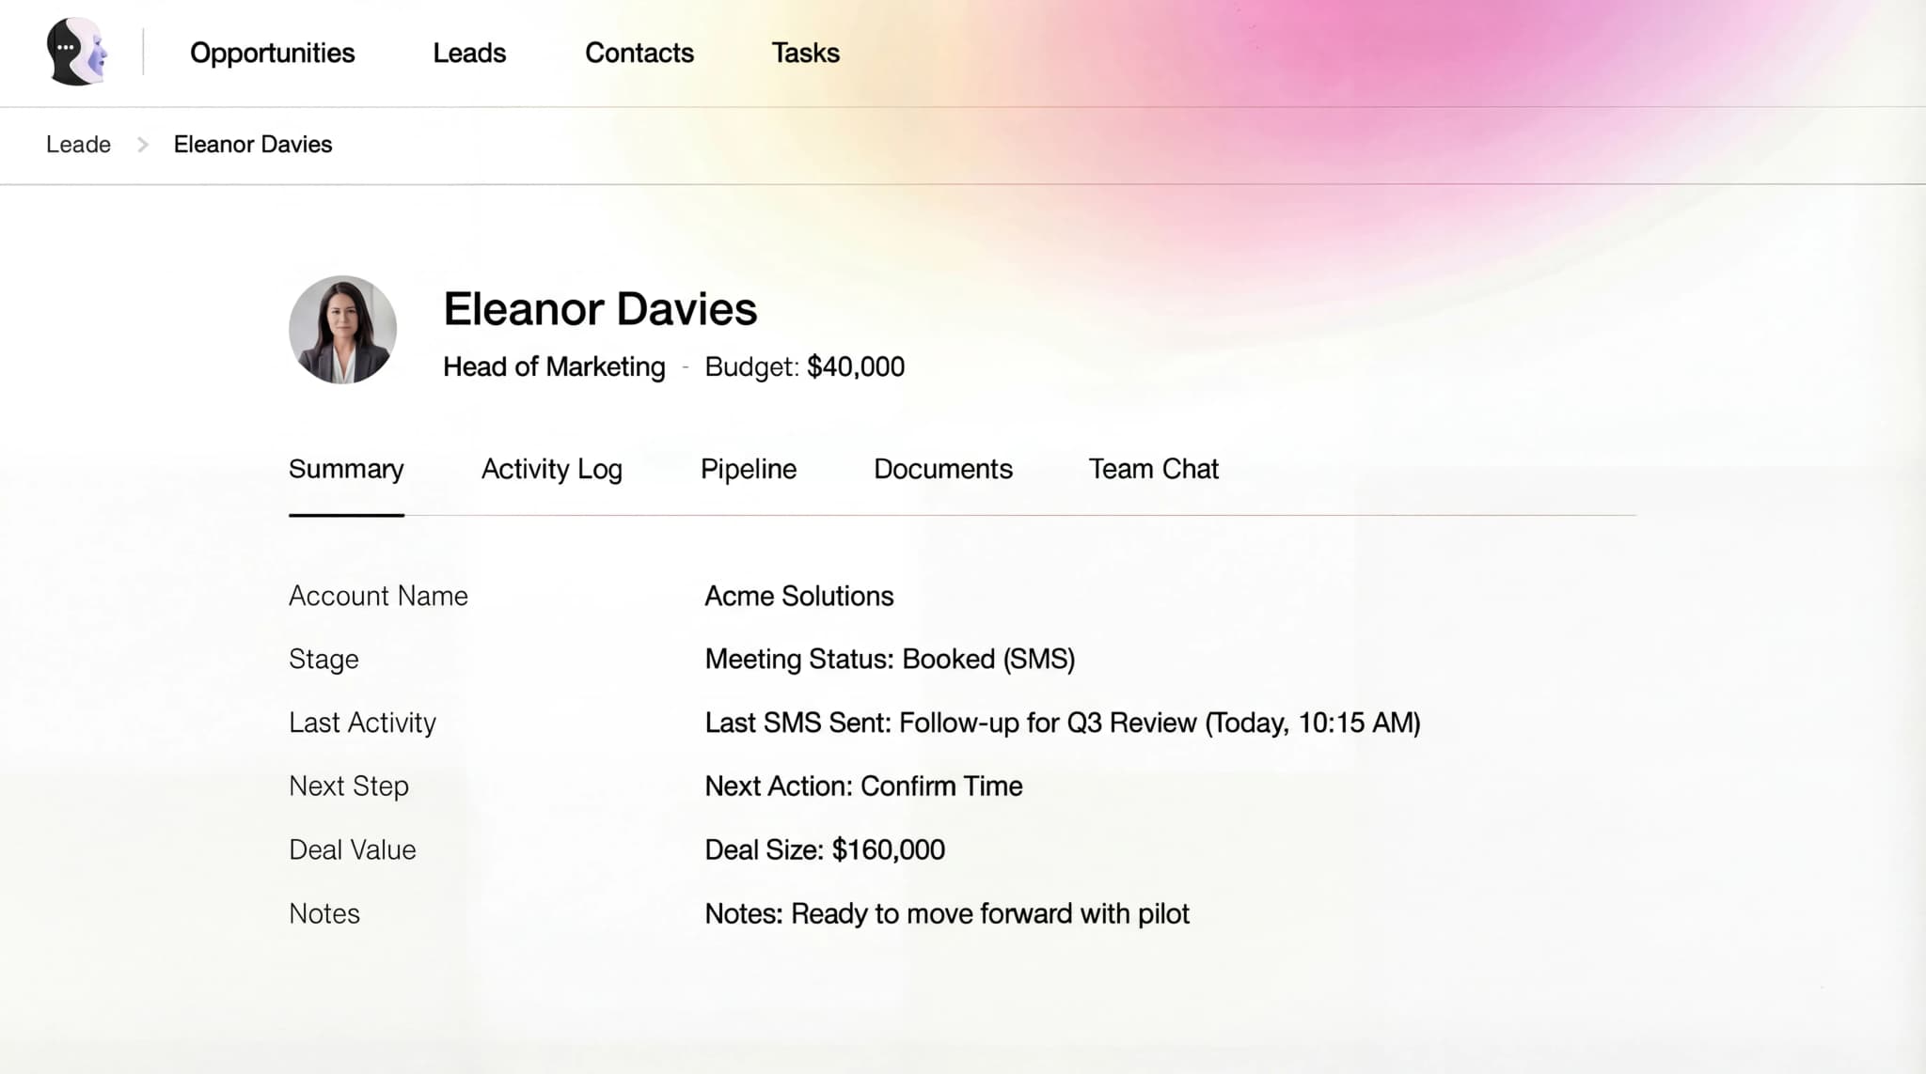Click the Leade breadcrumb link

78,145
